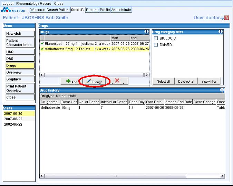Click Deselect all in the category filter
Screen dimensions: 233x186
point(186,81)
